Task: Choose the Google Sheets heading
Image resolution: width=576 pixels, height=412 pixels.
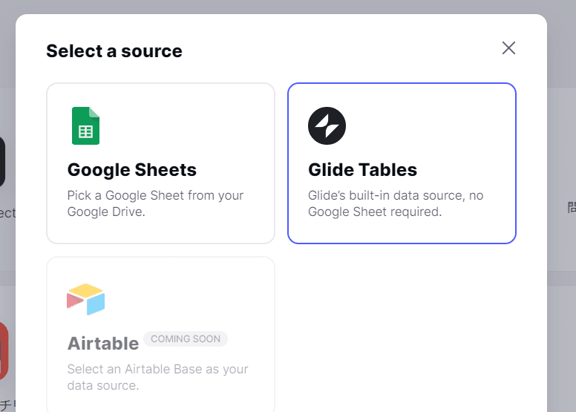Action: click(x=132, y=170)
